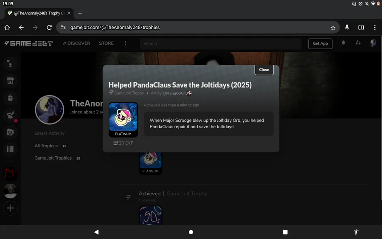Image resolution: width=382 pixels, height=239 pixels.
Task: Open the browser overflow menu
Action: pyautogui.click(x=375, y=28)
